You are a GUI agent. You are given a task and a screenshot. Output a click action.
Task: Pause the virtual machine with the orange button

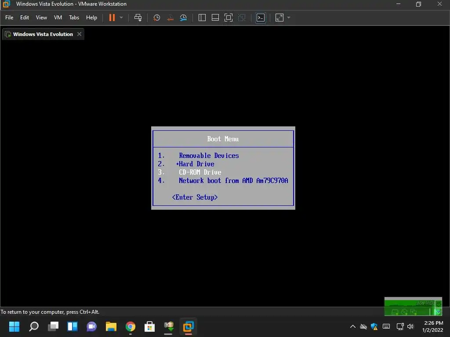click(112, 18)
